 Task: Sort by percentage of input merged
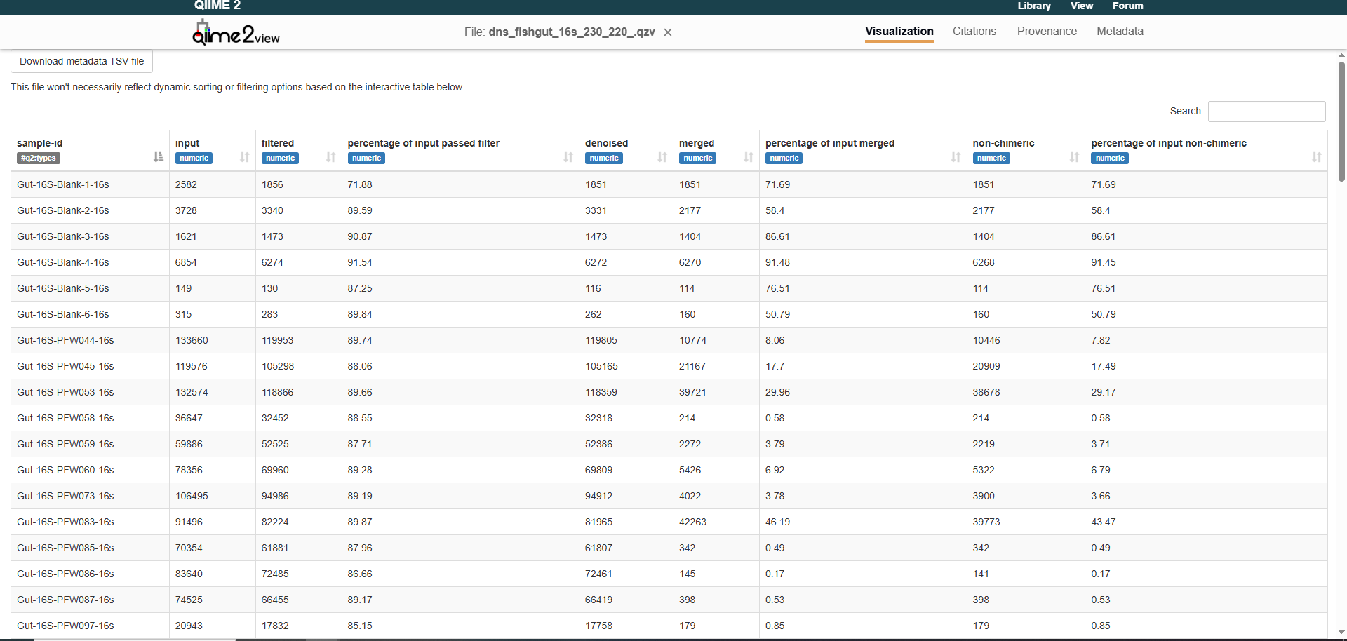point(956,157)
